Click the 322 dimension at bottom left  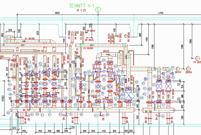tap(14, 128)
